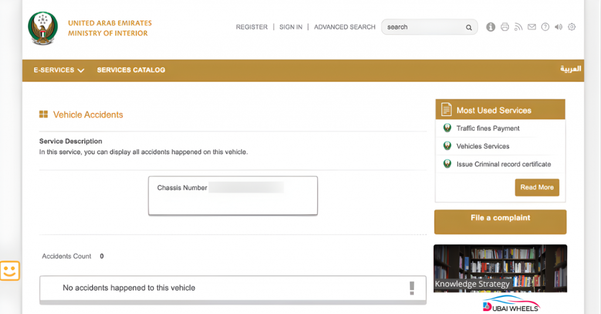This screenshot has height=314, width=601.
Task: Click the REGISTER link
Action: point(252,27)
